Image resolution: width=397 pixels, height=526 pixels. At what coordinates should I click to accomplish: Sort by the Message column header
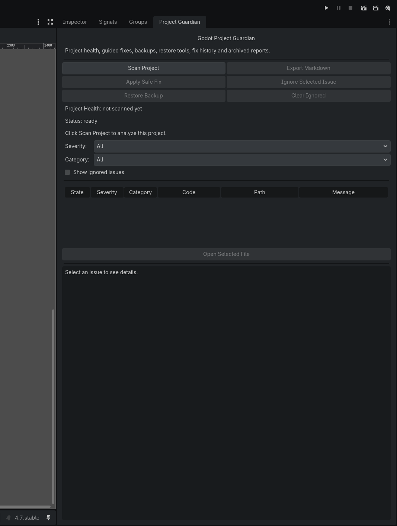(x=343, y=192)
